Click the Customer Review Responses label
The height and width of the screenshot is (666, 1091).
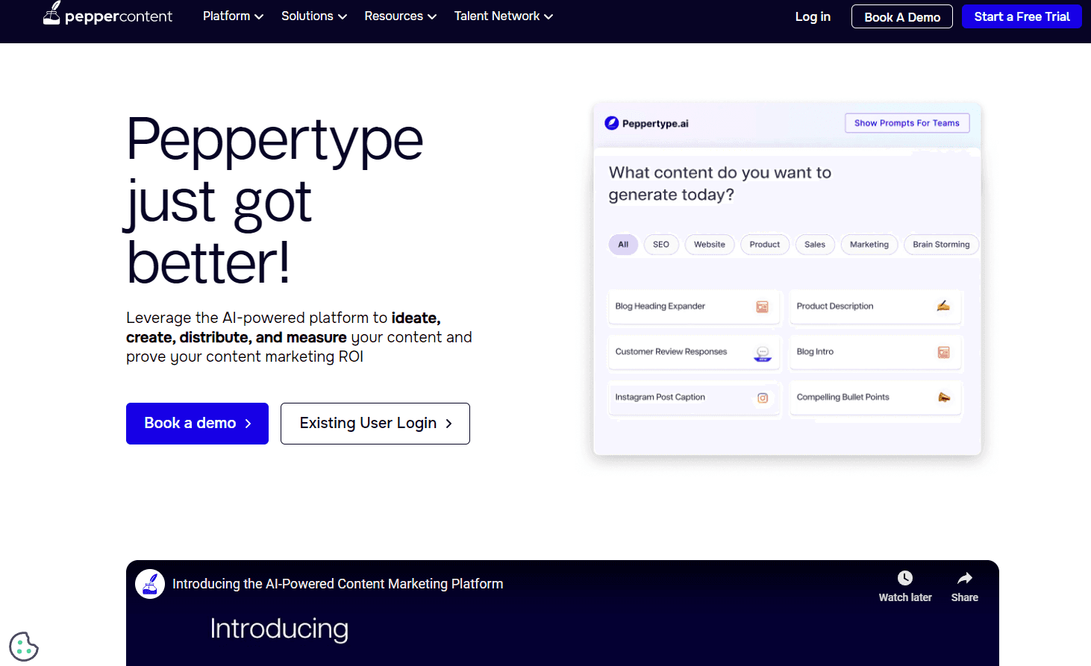671,352
